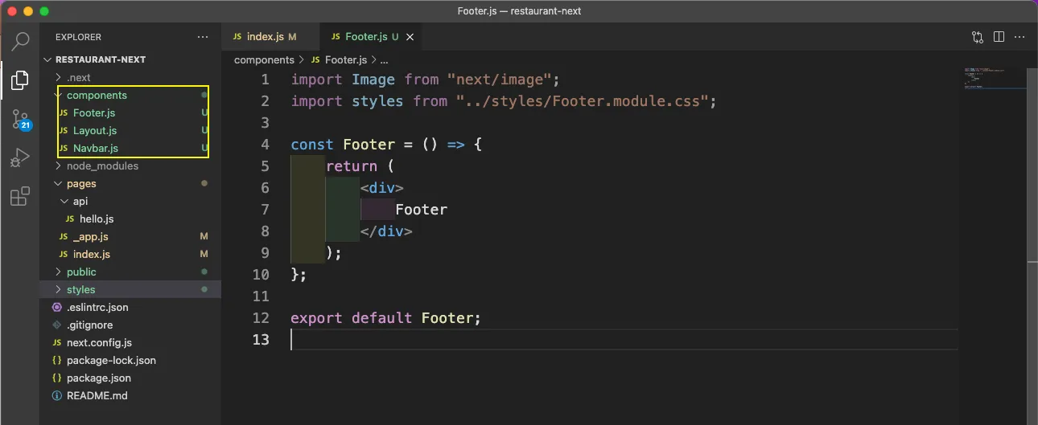Collapse the RESTAURANT-NEXT root folder
1038x425 pixels.
130,59
